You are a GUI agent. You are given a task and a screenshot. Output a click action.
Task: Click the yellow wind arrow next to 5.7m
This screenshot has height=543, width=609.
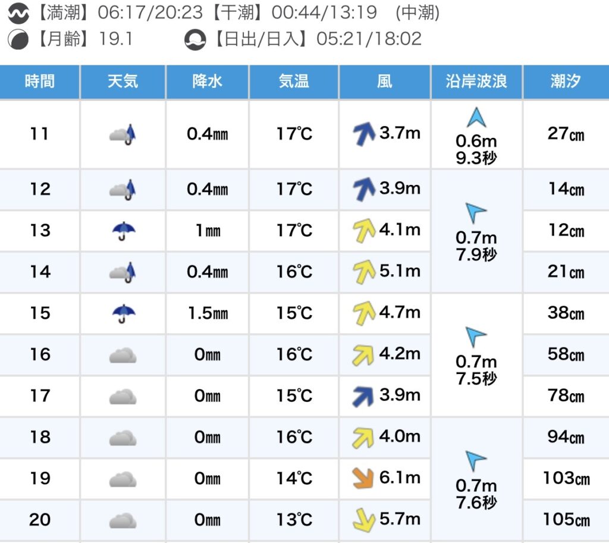tap(362, 519)
